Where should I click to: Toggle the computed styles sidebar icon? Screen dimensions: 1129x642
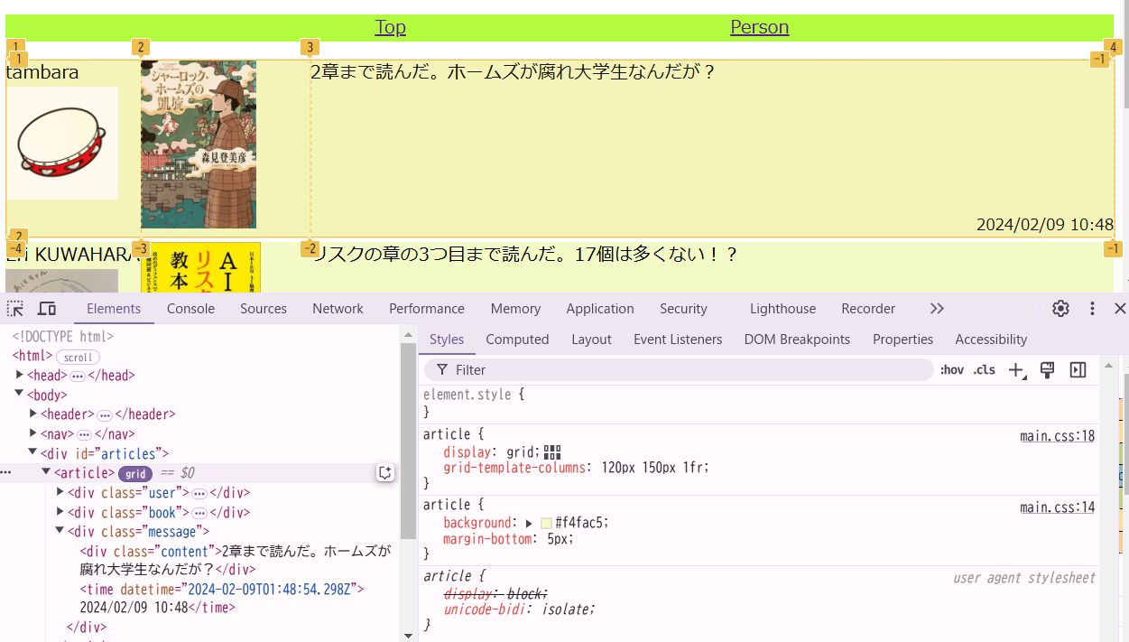click(x=1078, y=370)
